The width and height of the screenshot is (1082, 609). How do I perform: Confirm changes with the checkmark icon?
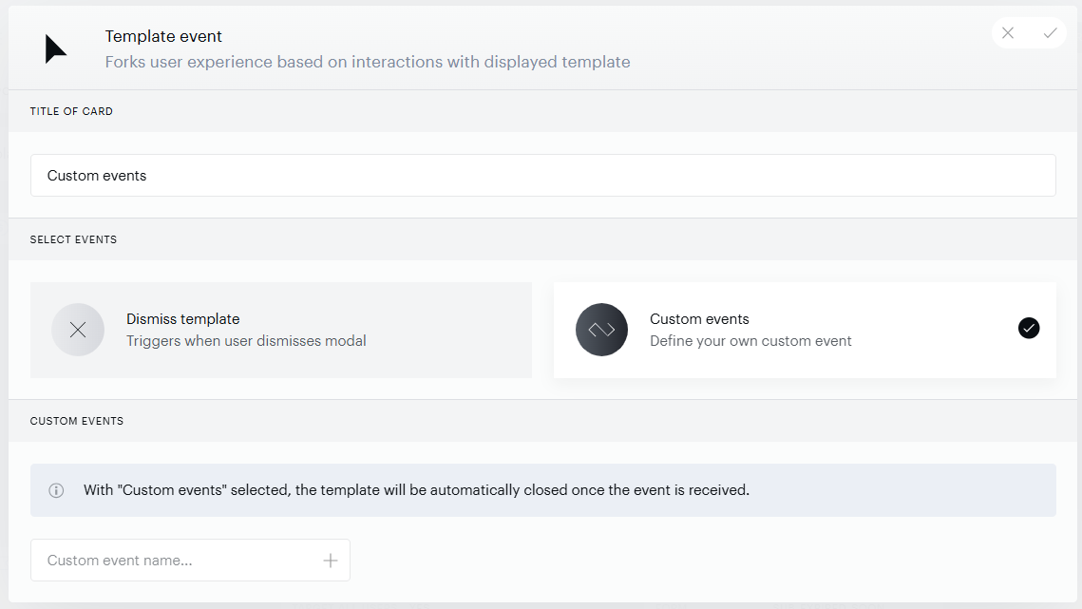point(1051,33)
